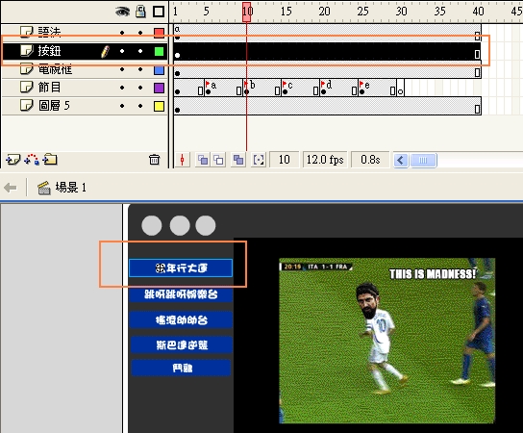Screen dimensions: 523x433
Task: Click the green outline swatch of 按鈕 layer
Action: (x=159, y=51)
